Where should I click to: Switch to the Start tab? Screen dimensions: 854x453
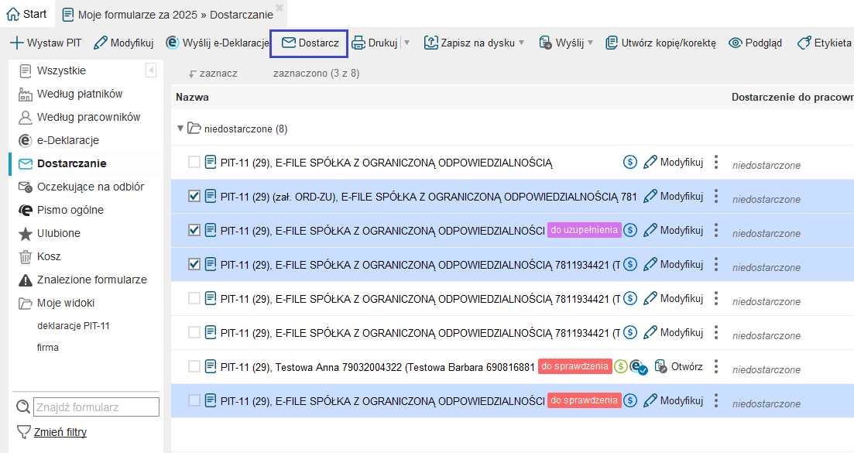[26, 14]
